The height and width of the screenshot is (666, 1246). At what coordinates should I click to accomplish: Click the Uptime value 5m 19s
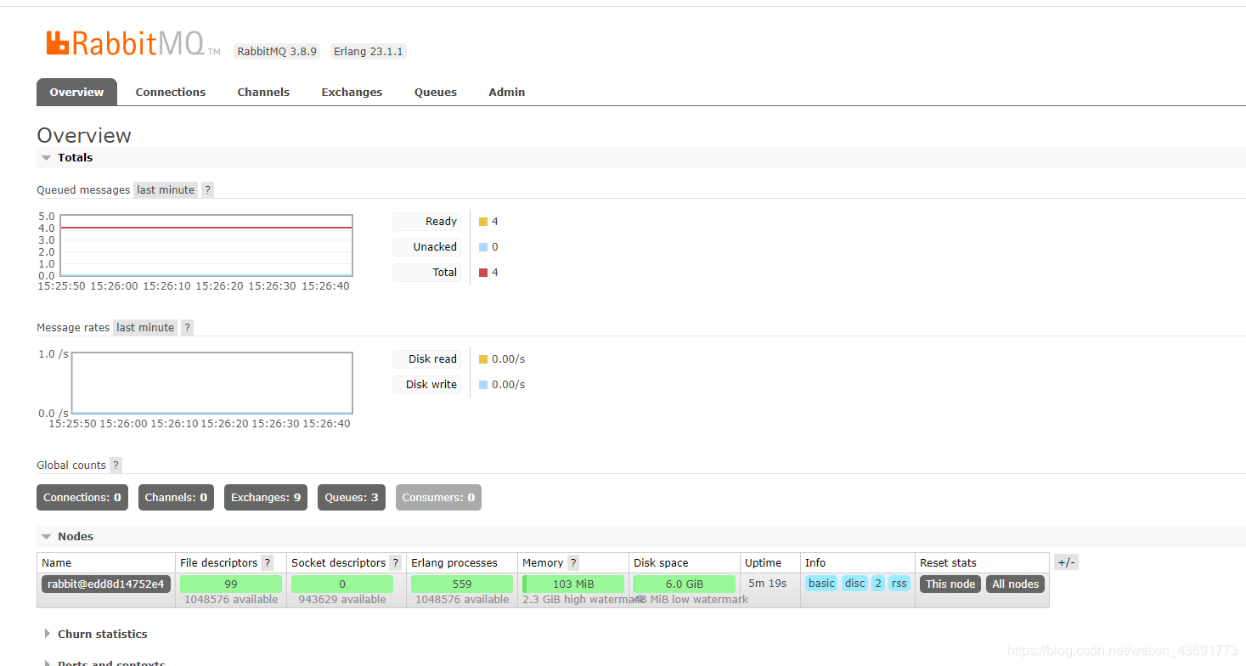click(x=768, y=584)
